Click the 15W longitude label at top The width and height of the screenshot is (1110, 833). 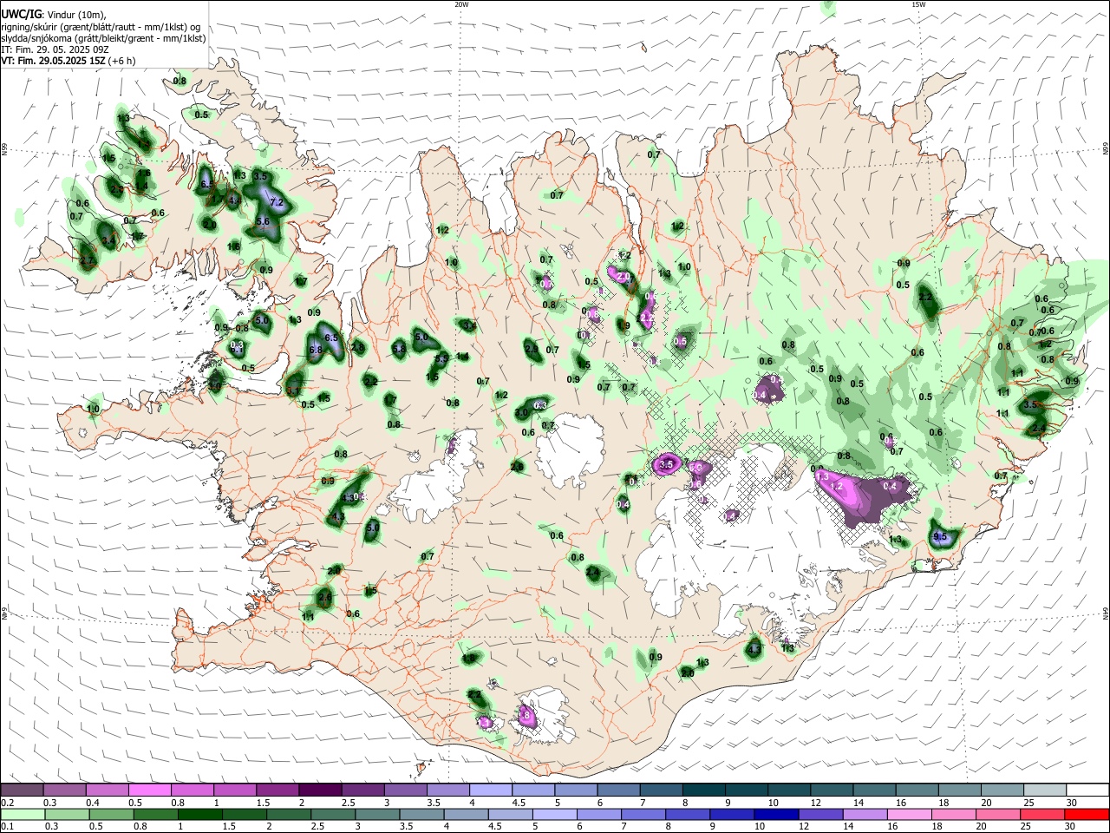(918, 4)
